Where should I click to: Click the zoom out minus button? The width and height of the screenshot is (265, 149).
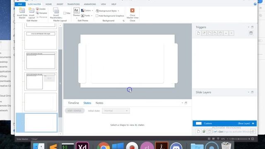tap(228, 139)
